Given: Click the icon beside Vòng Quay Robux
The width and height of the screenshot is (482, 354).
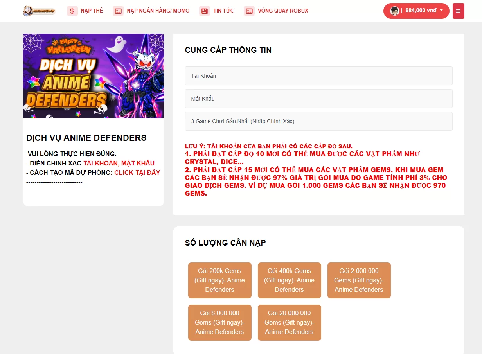Looking at the screenshot, I should 249,11.
